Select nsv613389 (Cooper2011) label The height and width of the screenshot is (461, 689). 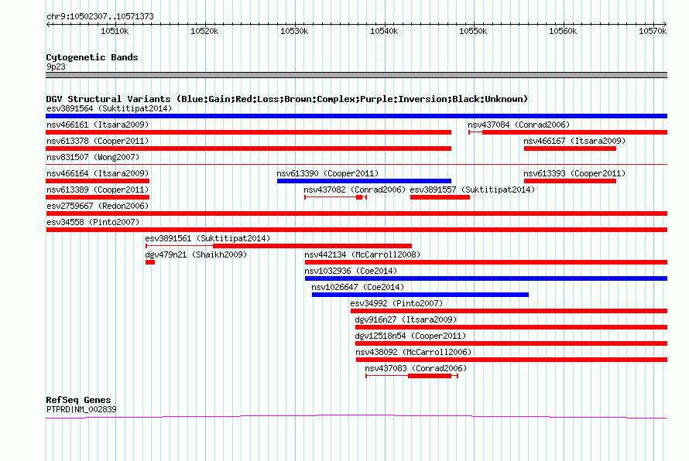(98, 190)
